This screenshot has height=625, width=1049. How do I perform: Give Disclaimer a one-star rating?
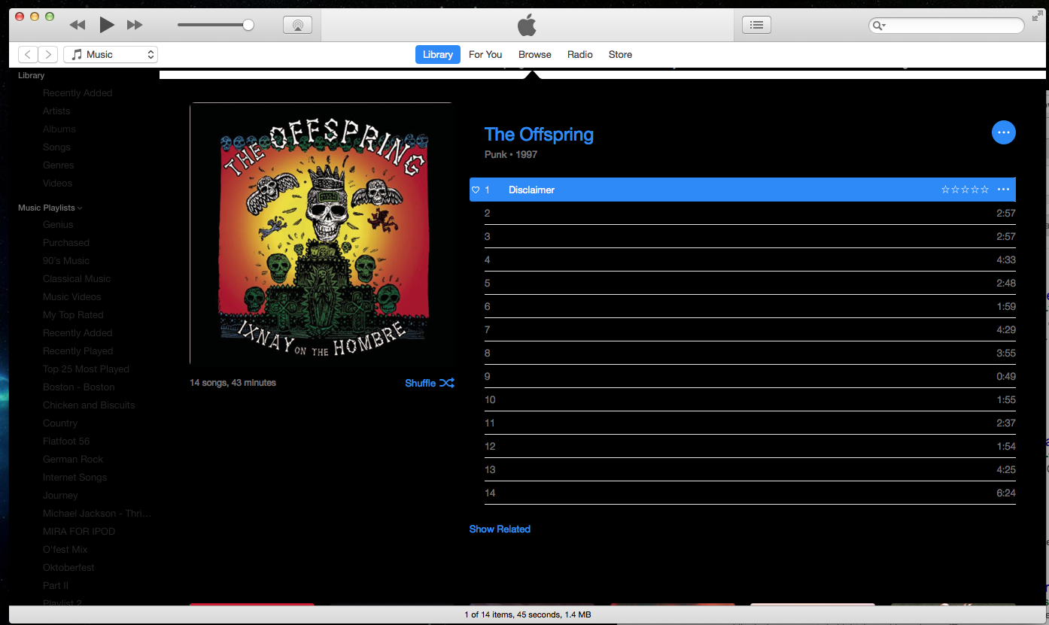pos(946,190)
